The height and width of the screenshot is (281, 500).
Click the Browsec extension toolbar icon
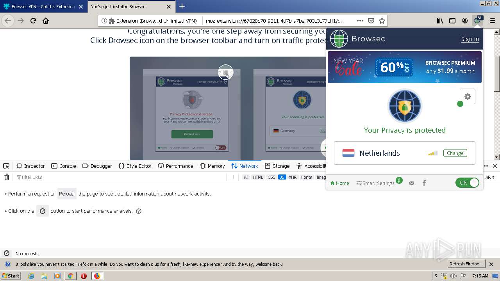[x=478, y=21]
